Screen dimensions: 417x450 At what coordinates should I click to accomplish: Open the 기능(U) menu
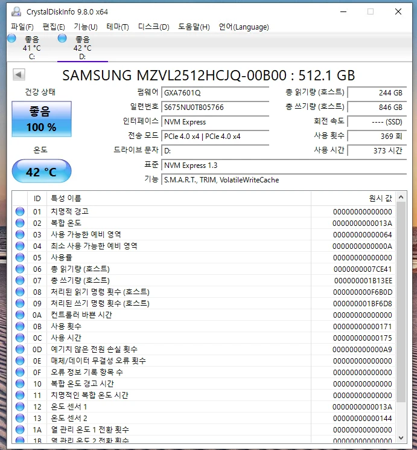tap(86, 27)
